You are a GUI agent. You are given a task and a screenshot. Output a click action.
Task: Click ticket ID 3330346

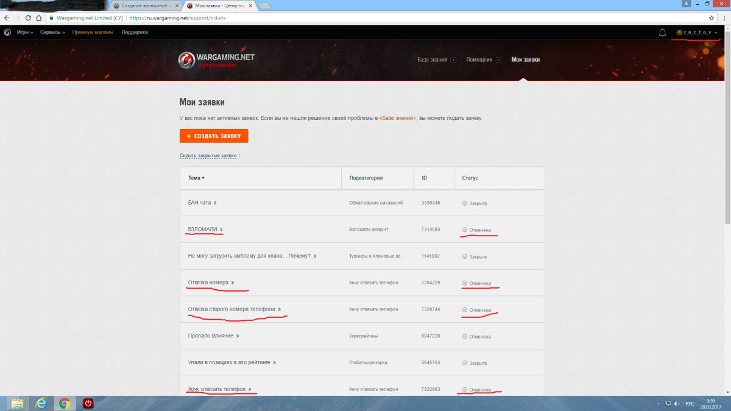coord(430,203)
